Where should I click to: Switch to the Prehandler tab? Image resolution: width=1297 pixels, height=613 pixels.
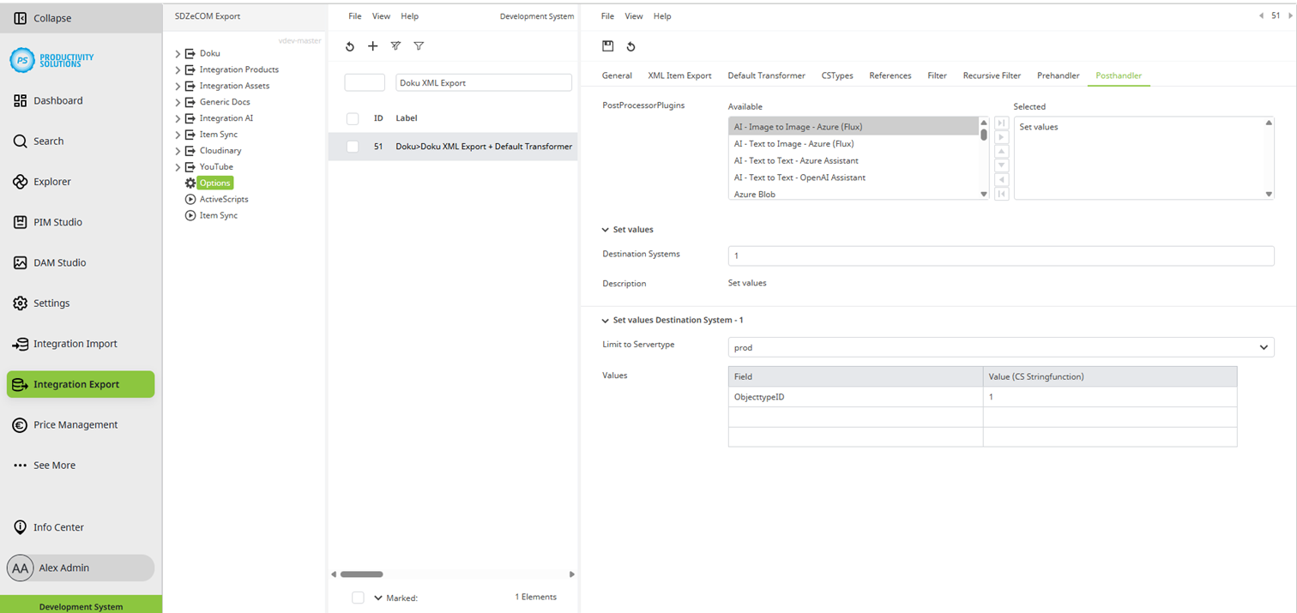(1058, 75)
